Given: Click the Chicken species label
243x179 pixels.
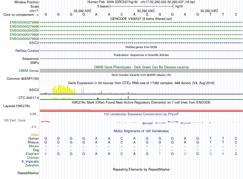Looking at the screenshot, I should 33,158.
